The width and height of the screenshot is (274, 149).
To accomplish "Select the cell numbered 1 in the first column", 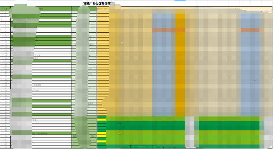I will point(6,12).
